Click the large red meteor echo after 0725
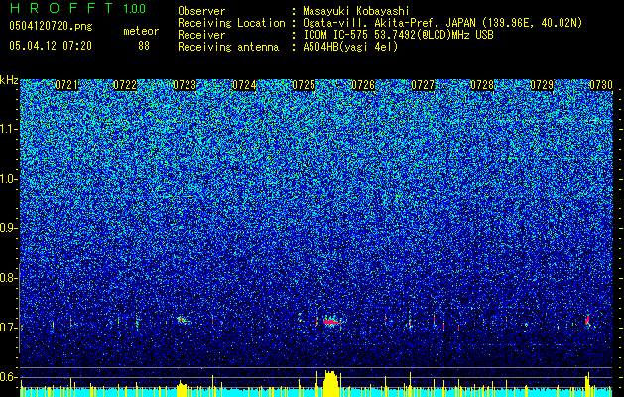This screenshot has width=624, height=397. [330, 321]
